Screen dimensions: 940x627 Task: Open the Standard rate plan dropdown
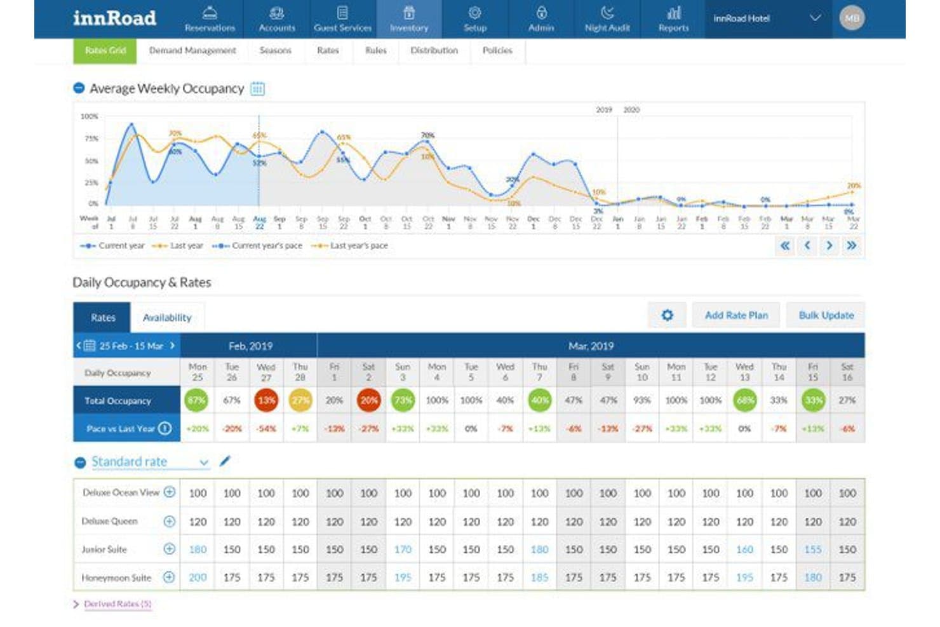(150, 462)
